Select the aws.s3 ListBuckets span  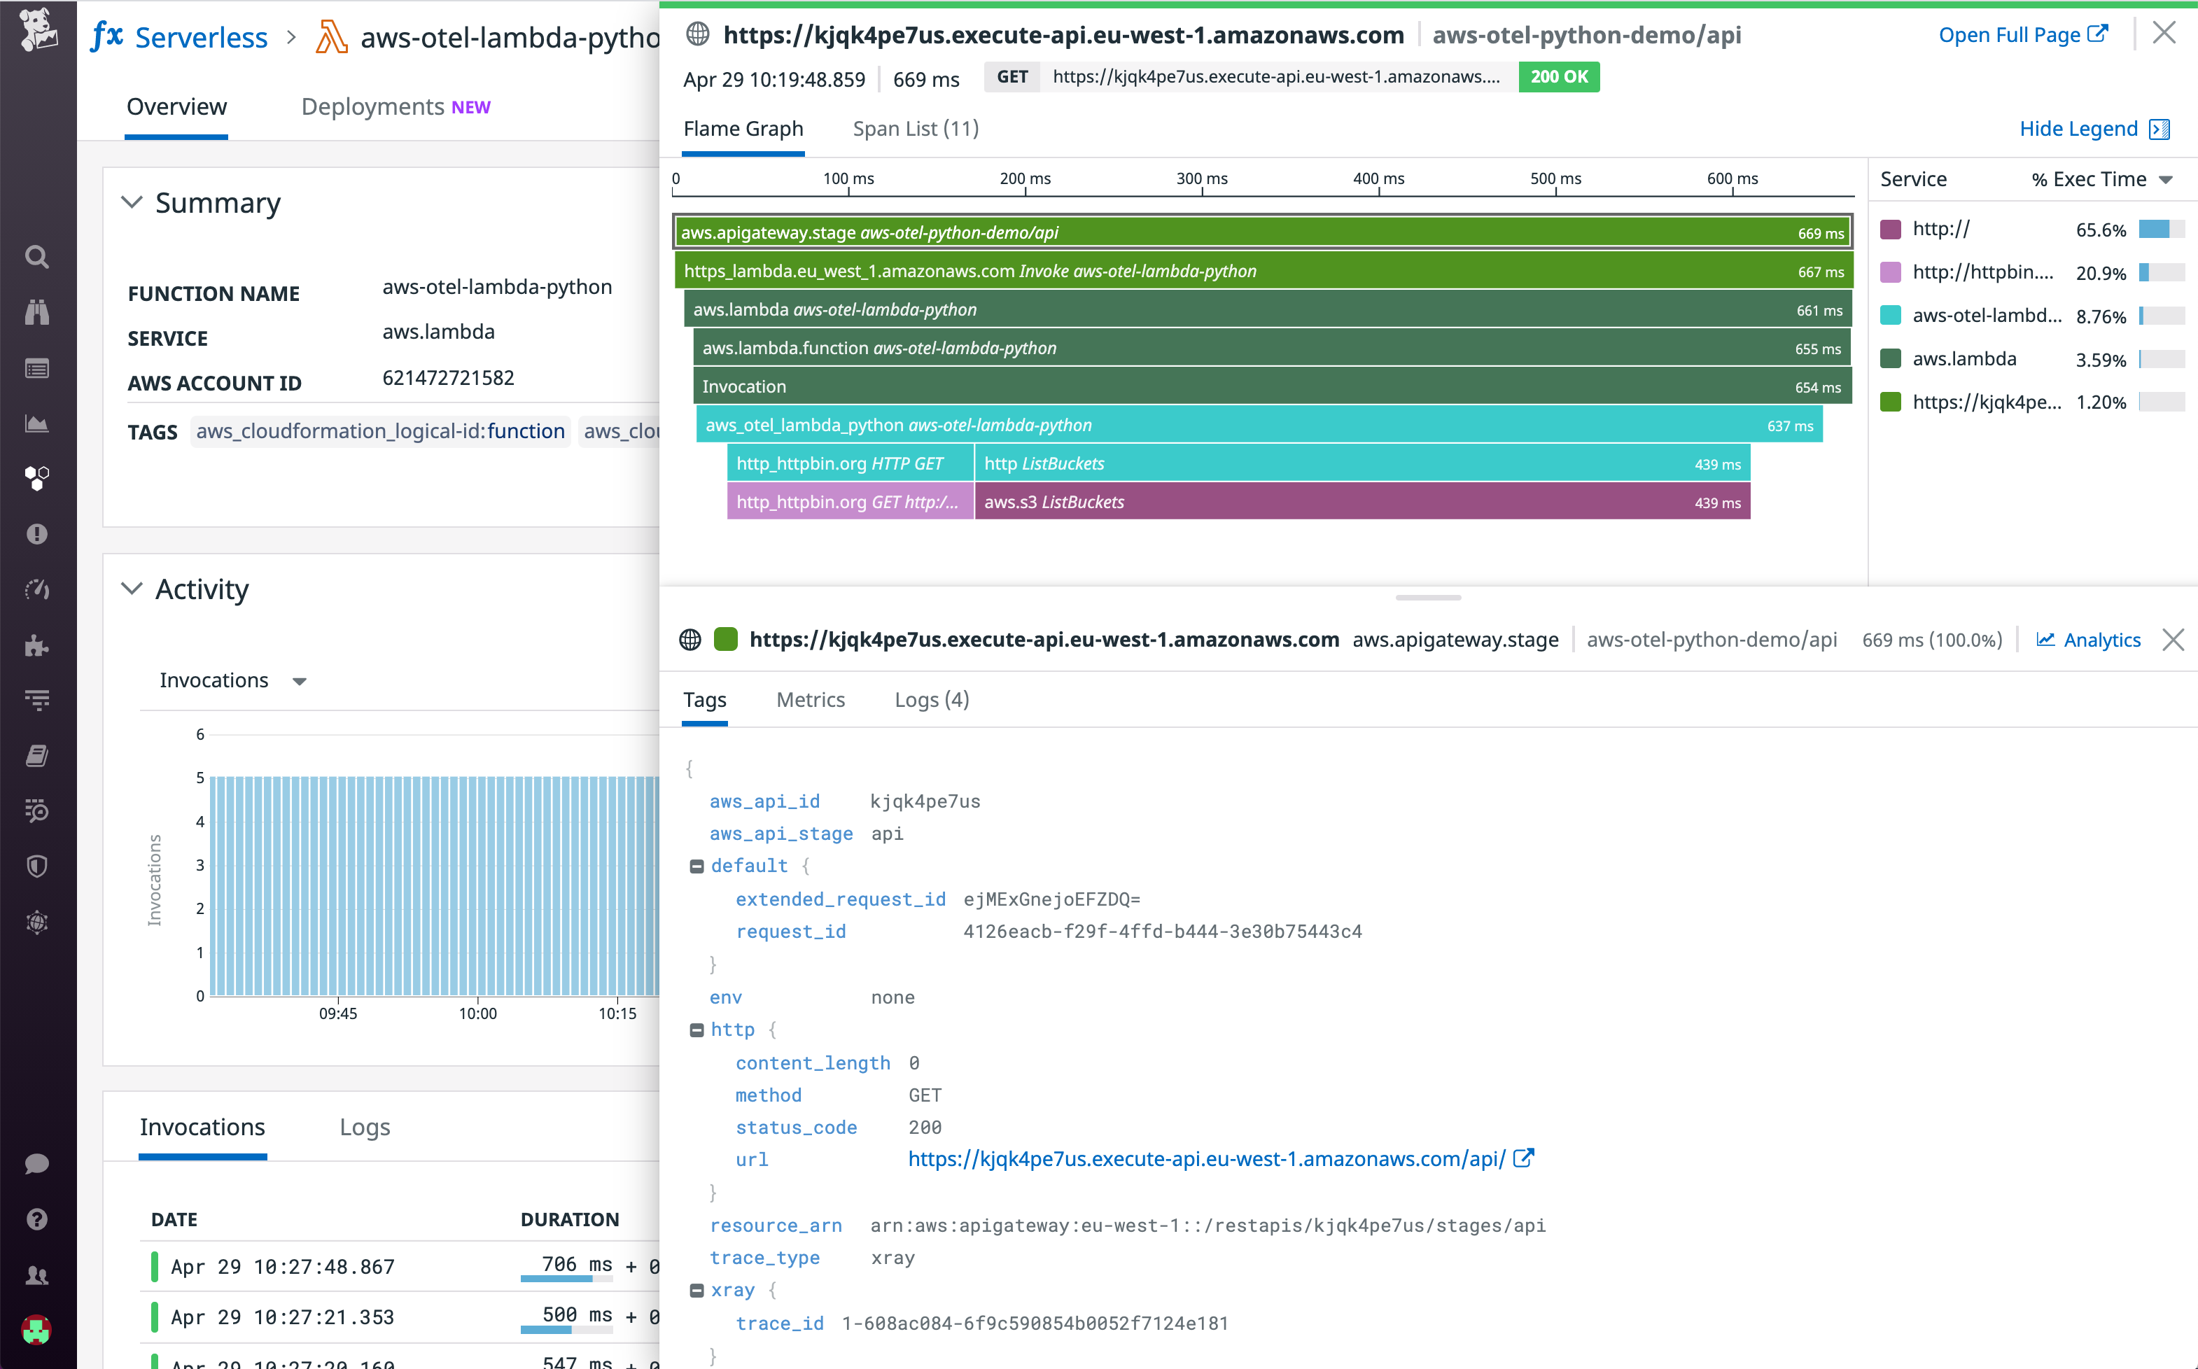point(1362,502)
